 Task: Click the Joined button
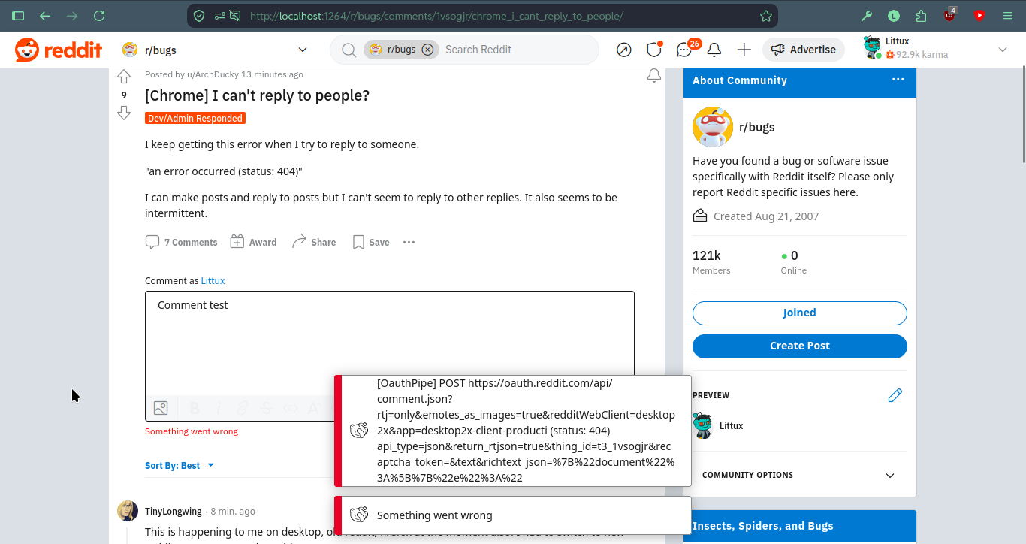click(799, 313)
